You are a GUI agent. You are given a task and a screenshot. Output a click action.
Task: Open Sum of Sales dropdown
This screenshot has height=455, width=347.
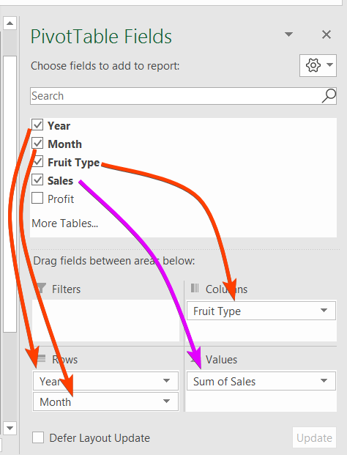click(324, 380)
